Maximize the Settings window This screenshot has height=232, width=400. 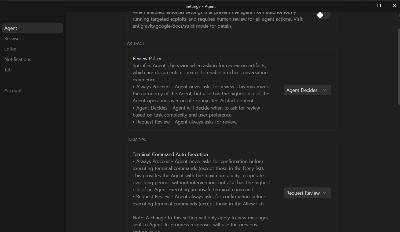[x=379, y=6]
